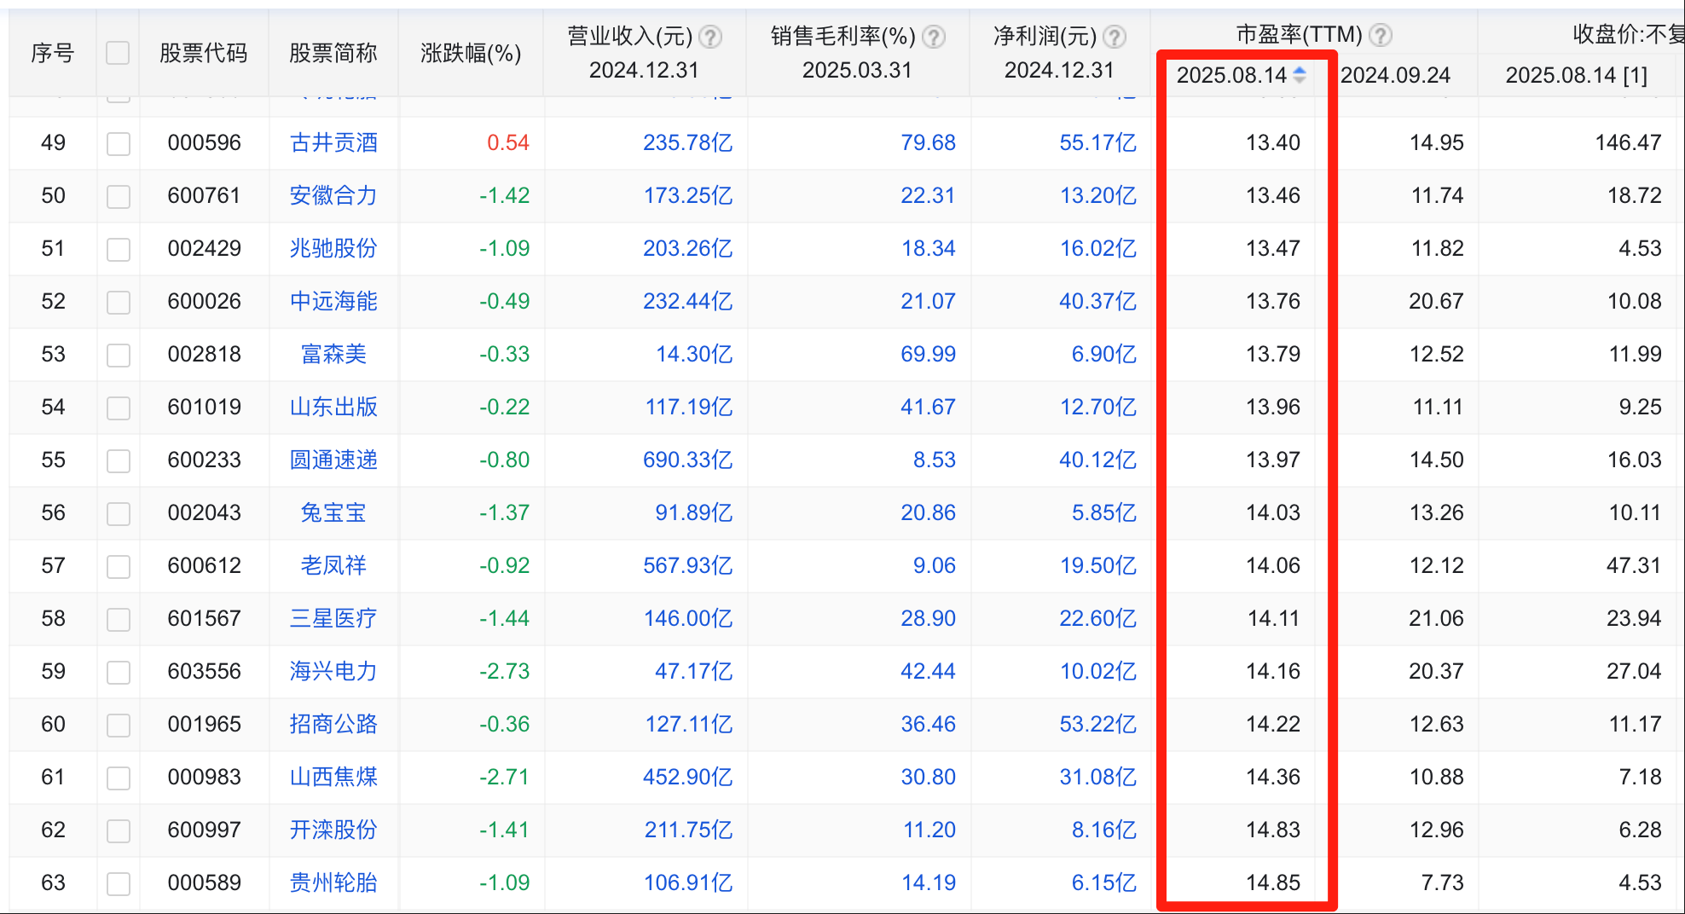Image resolution: width=1685 pixels, height=914 pixels.
Task: Open stock 富森美
Action: pos(333,354)
